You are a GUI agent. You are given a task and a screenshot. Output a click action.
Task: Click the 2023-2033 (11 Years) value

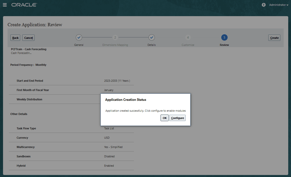coord(117,81)
